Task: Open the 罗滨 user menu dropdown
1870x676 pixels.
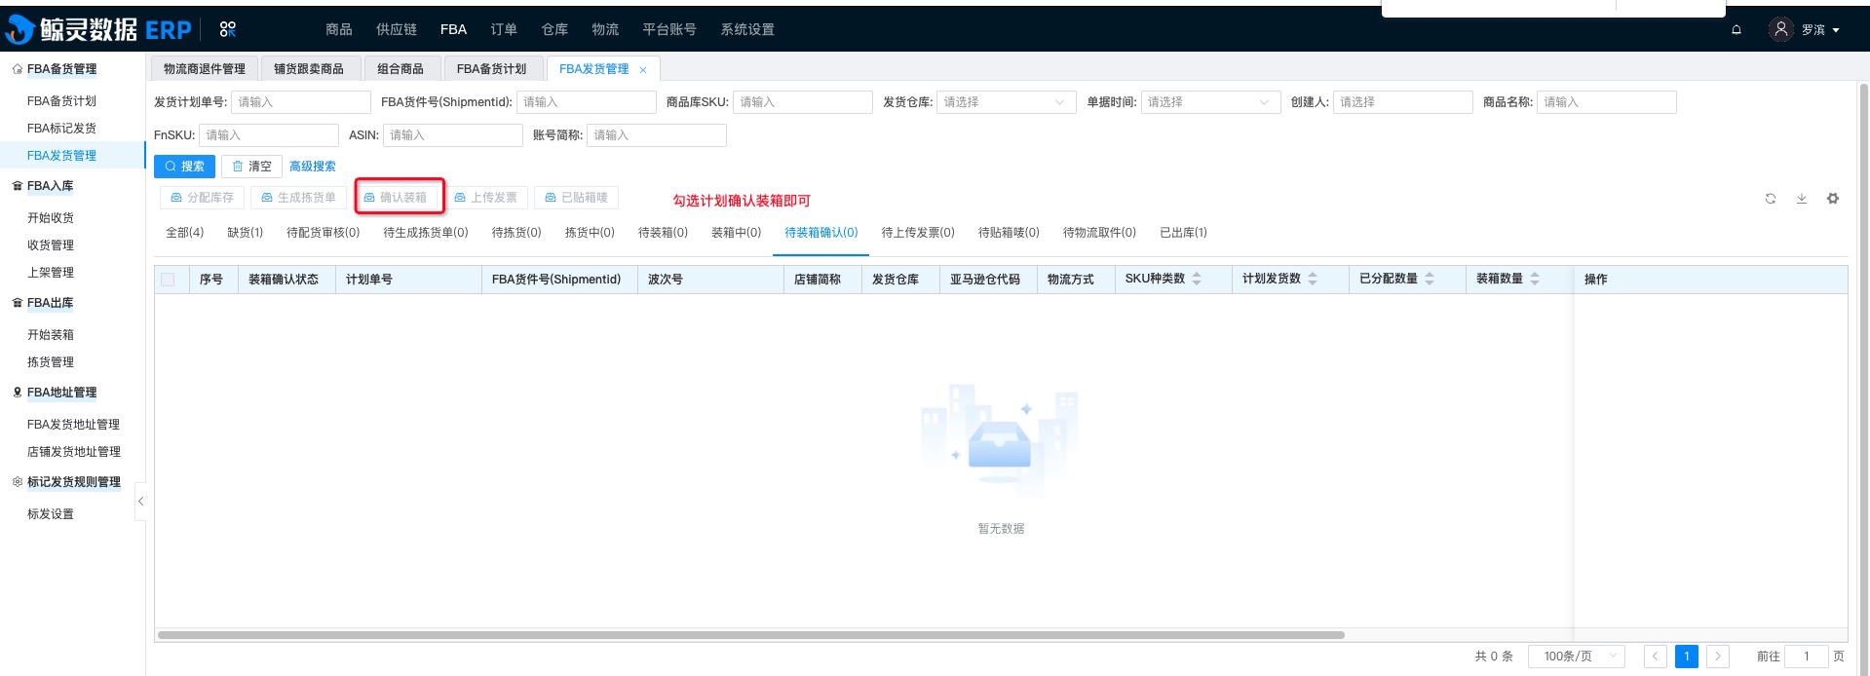Action: coord(1819,30)
